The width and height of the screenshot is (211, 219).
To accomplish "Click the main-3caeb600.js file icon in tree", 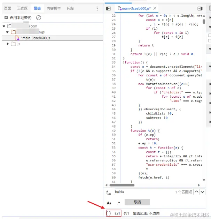I will coord(17,38).
